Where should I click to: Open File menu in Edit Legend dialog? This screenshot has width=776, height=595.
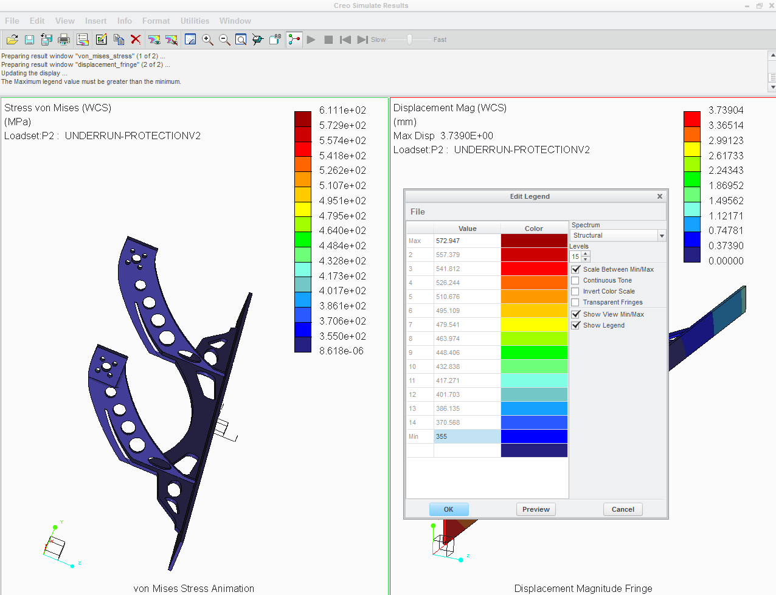point(418,212)
